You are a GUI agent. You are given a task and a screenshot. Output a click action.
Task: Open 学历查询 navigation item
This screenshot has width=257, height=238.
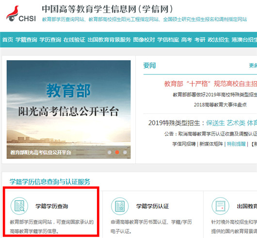pyautogui.click(x=50, y=39)
